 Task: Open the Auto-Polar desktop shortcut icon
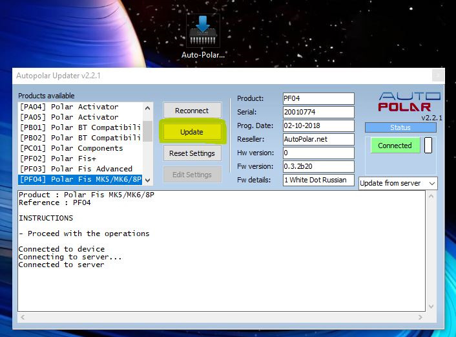tap(203, 36)
